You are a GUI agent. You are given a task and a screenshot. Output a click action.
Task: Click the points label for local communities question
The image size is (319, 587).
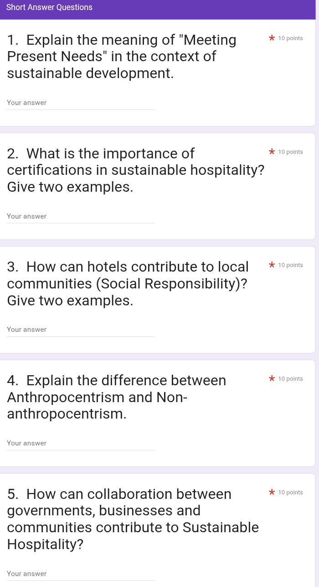pyautogui.click(x=290, y=265)
